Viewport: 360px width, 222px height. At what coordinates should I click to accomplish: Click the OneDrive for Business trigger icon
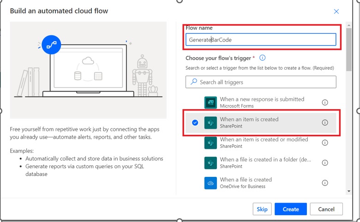(x=210, y=183)
